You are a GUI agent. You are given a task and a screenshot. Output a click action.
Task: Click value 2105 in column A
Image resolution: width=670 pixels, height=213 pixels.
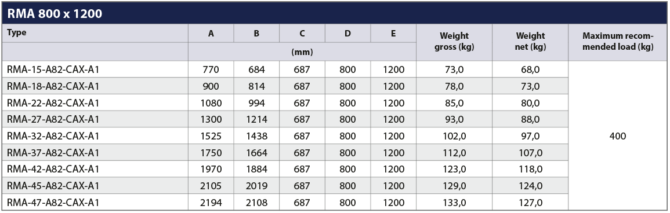[x=211, y=186]
